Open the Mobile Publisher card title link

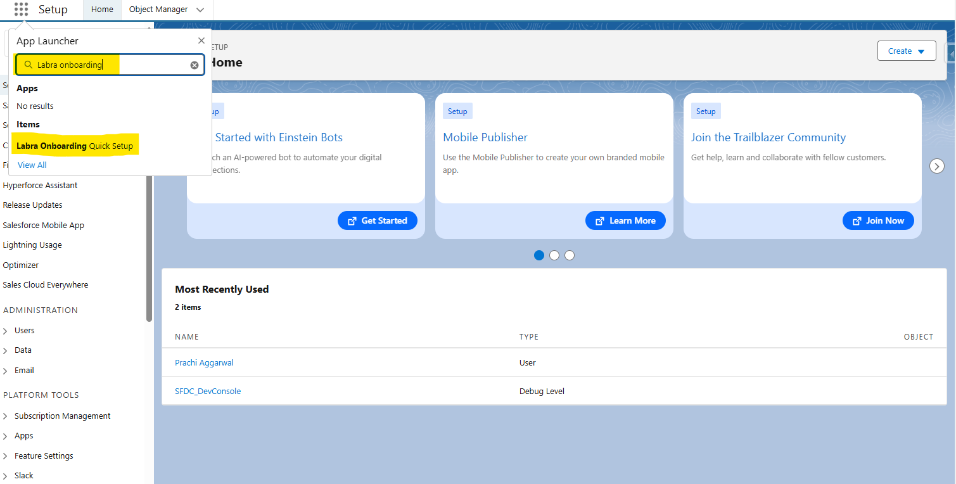485,137
